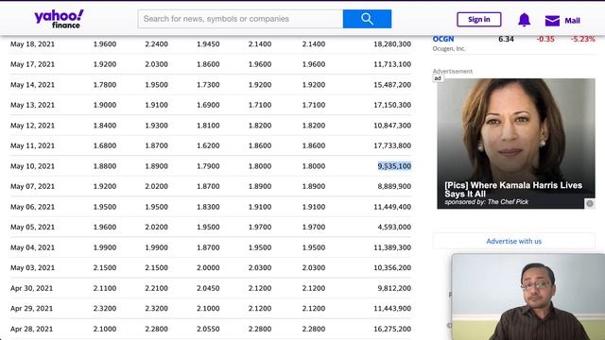Screen dimensions: 605x340
Task: Click the May 10, 2021 date cell
Action: pos(32,166)
